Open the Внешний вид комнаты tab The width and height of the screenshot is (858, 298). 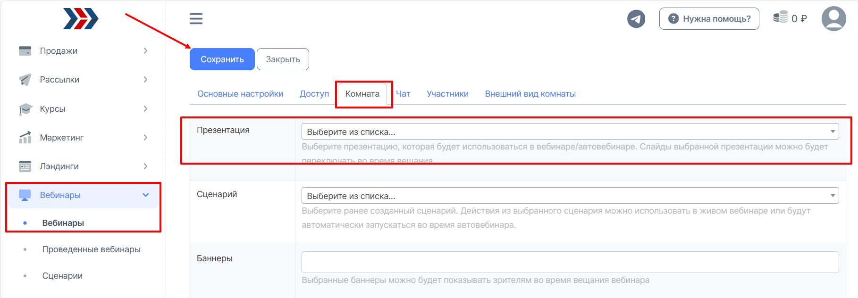[530, 94]
